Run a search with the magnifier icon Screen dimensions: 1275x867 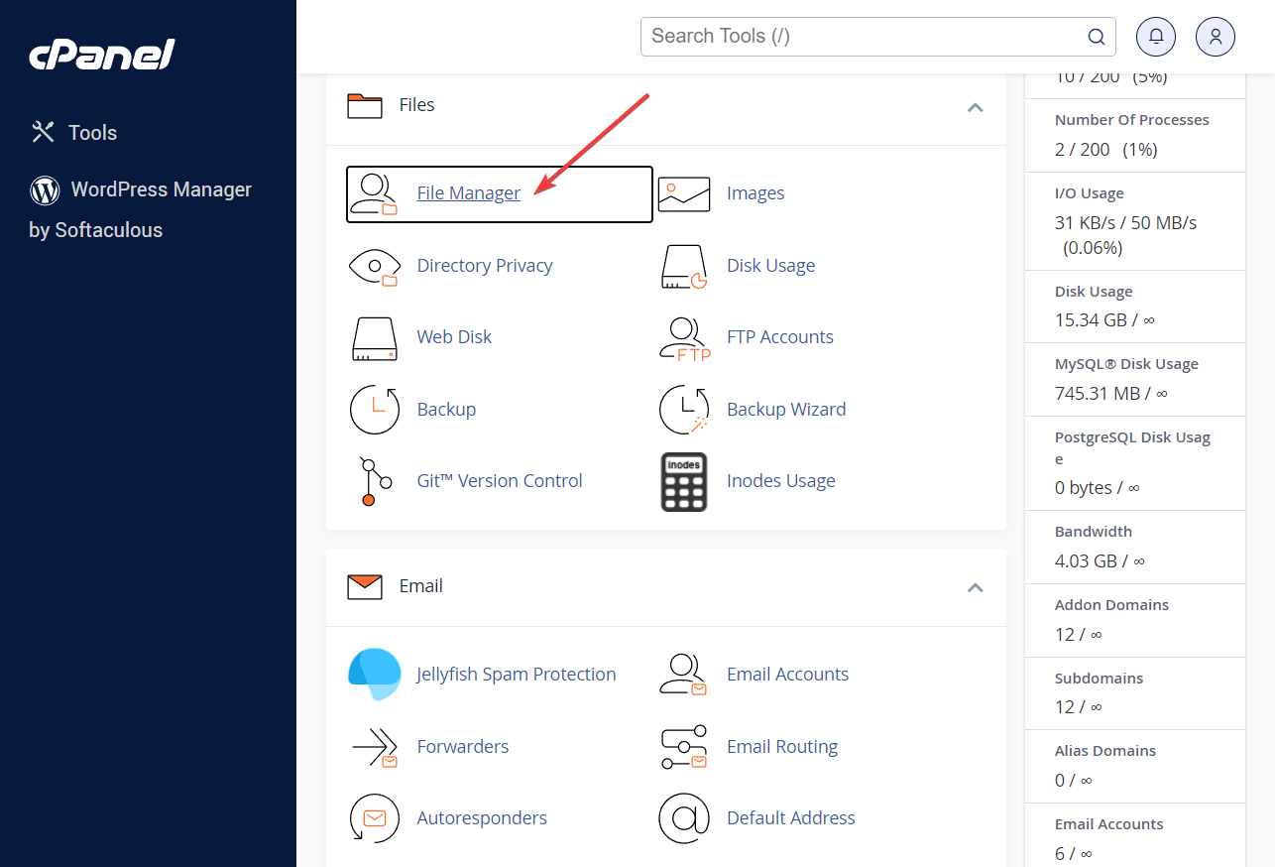point(1096,36)
